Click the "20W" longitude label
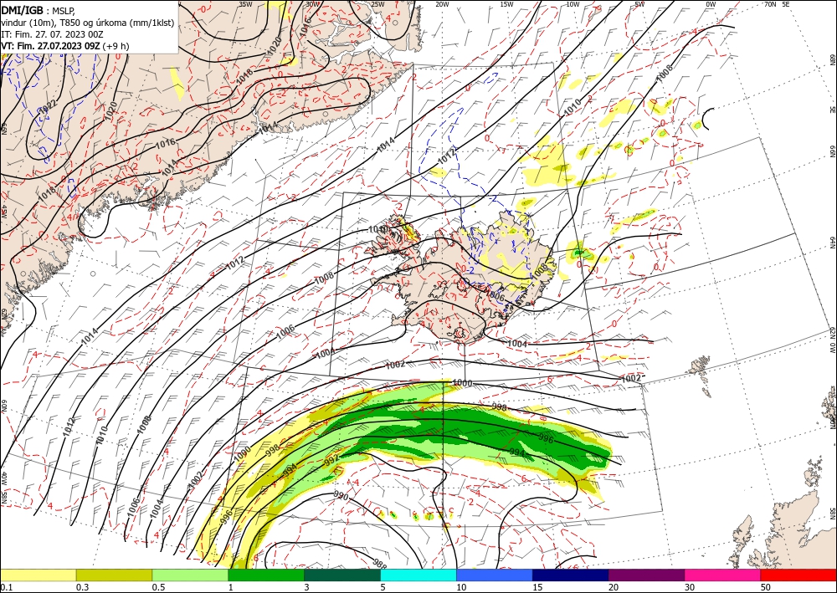The image size is (837, 593). 442,4
